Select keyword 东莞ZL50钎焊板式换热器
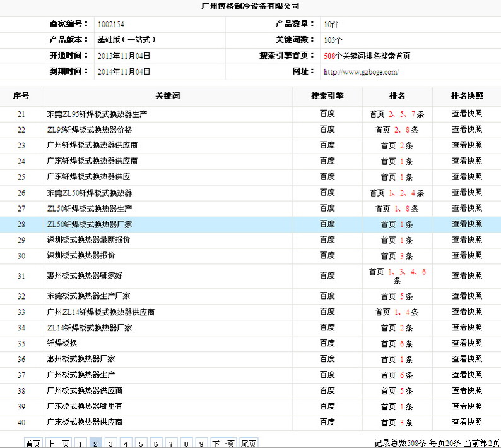This screenshot has height=448, width=501. 90,193
